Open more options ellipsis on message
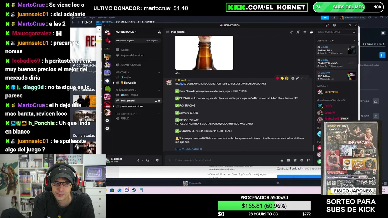388x218 pixels. pyautogui.click(x=307, y=78)
